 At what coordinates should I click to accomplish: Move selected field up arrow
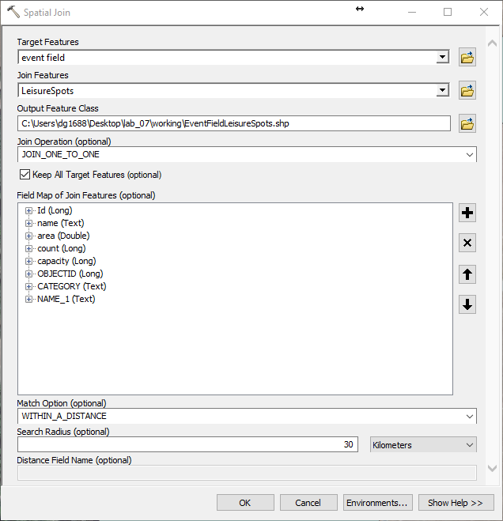point(467,274)
